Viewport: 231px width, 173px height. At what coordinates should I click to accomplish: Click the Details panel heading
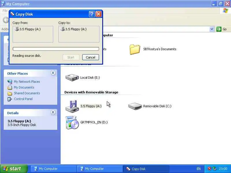click(13, 113)
